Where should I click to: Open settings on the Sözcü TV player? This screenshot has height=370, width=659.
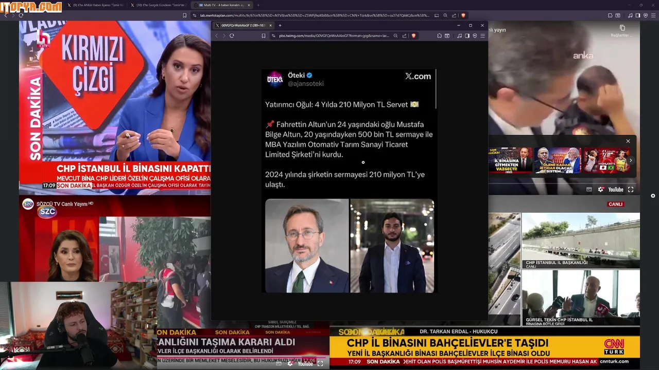pos(290,363)
